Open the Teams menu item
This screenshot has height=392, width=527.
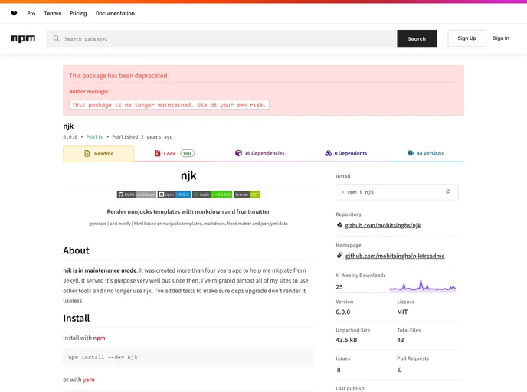point(52,14)
